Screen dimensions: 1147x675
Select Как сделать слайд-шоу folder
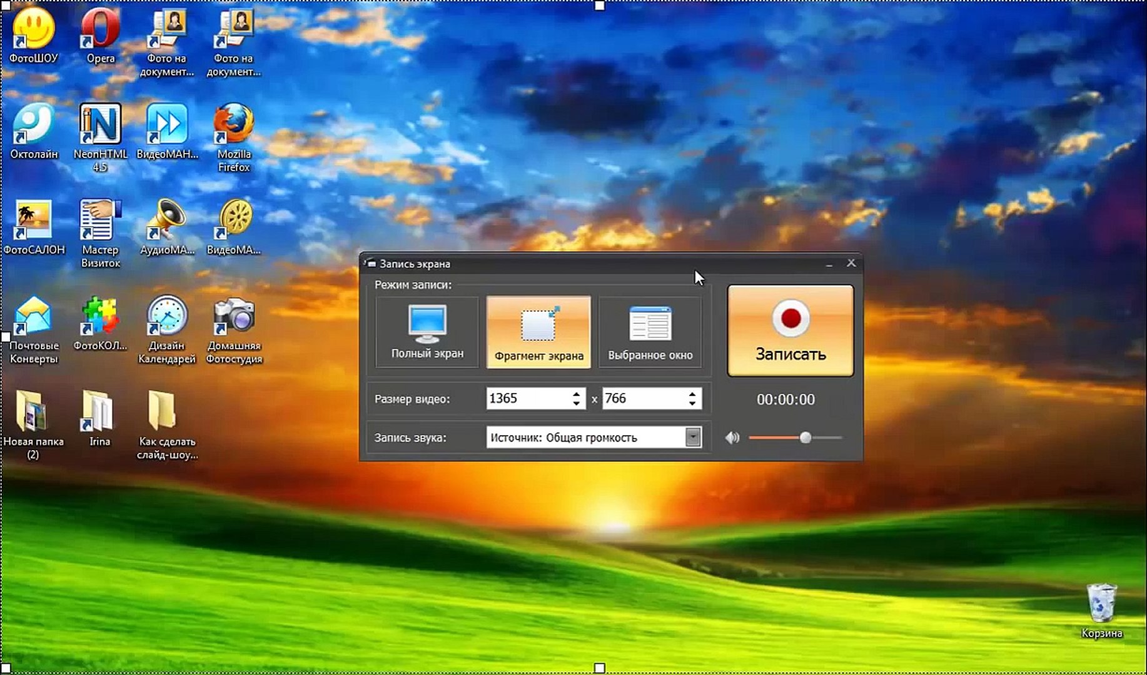(166, 425)
